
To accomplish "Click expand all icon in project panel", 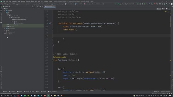I will (35, 6).
